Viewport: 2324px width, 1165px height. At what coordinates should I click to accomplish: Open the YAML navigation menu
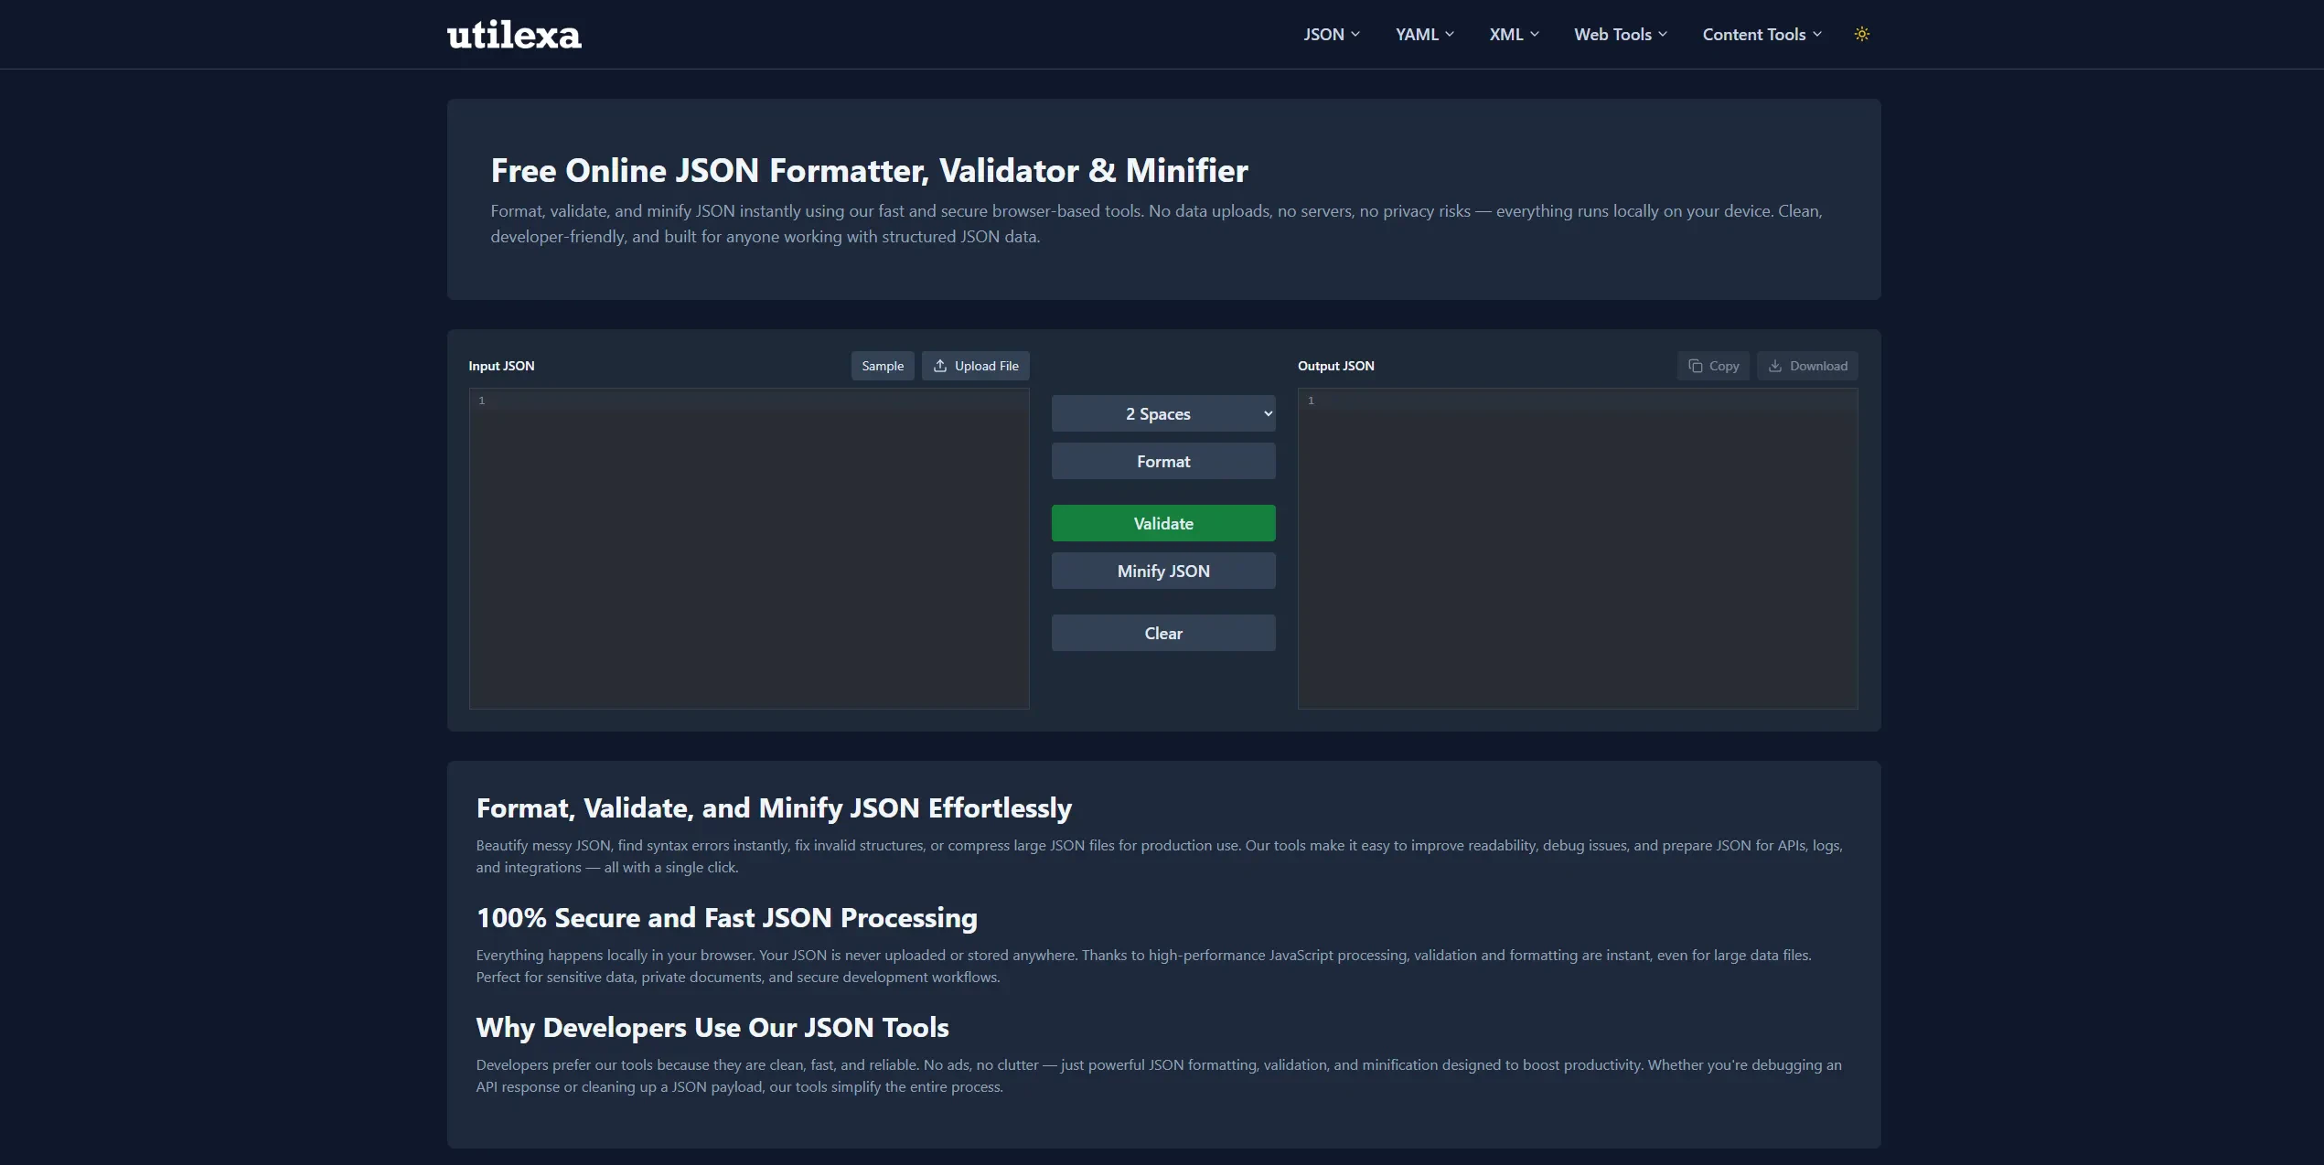[1424, 34]
